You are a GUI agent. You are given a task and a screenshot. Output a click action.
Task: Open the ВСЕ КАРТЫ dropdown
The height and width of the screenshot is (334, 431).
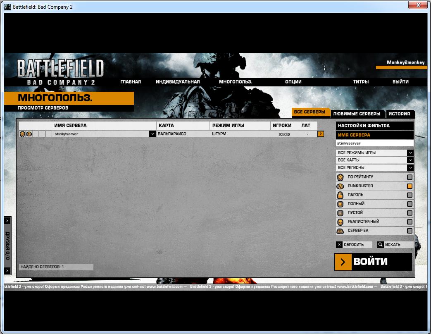410,160
